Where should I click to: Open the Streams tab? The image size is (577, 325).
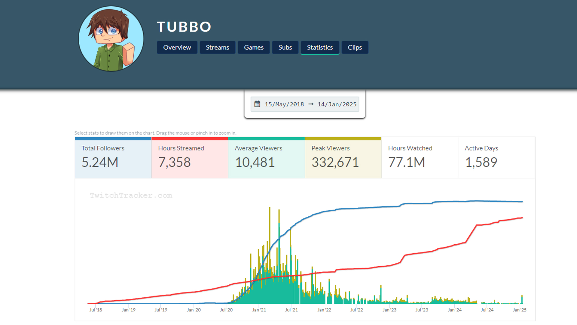(217, 48)
